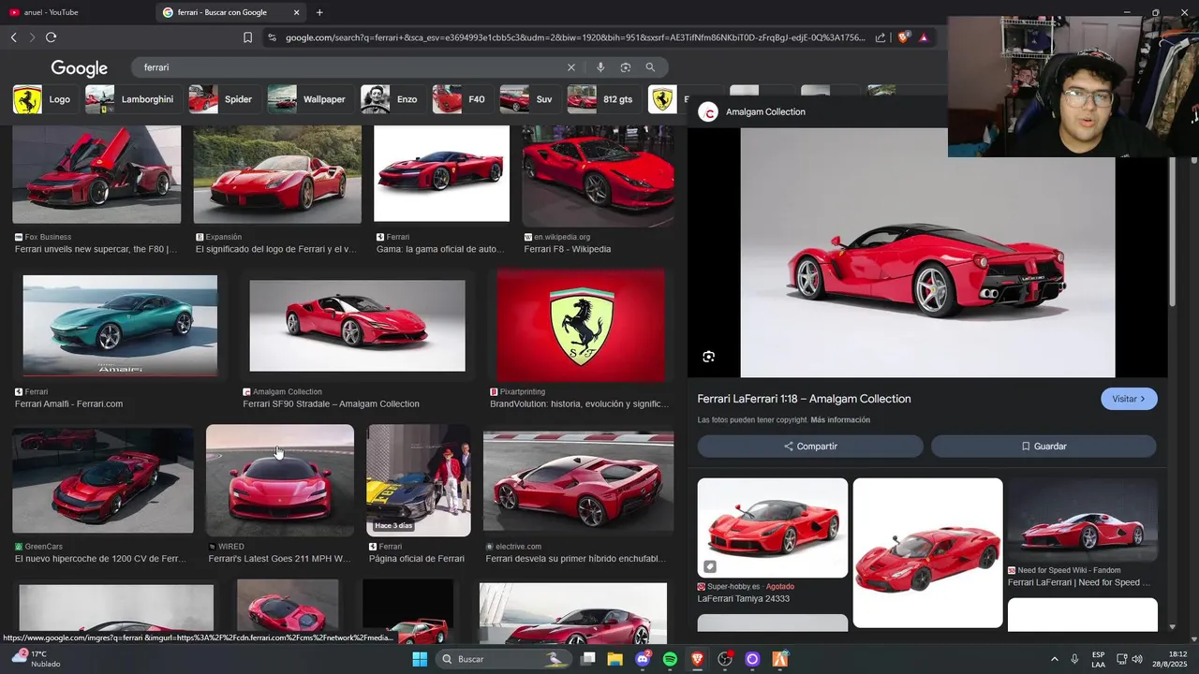Reload the page with the refresh icon
The height and width of the screenshot is (674, 1199).
pos(51,37)
